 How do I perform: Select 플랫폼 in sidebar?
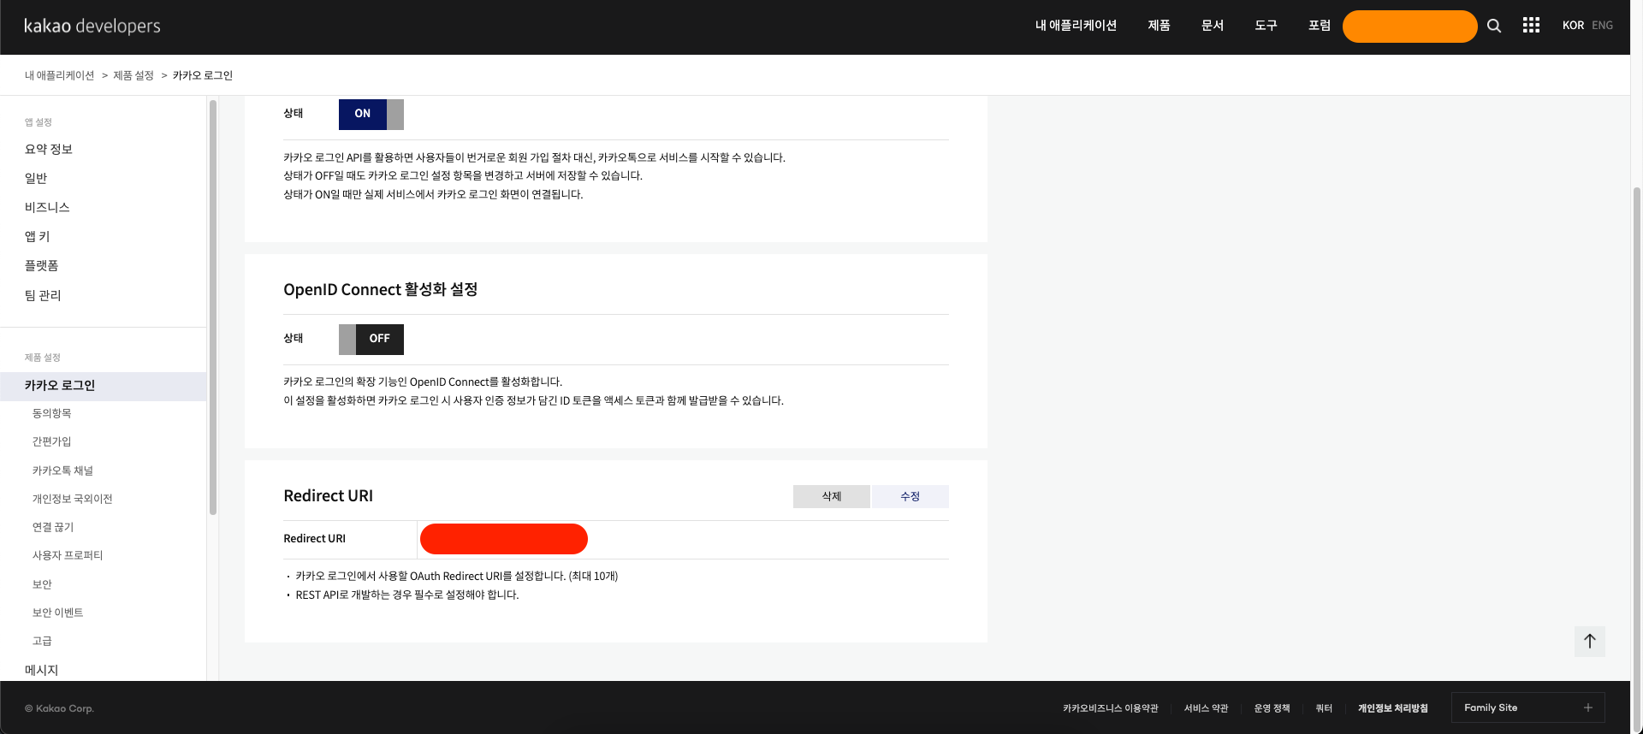pyautogui.click(x=41, y=265)
